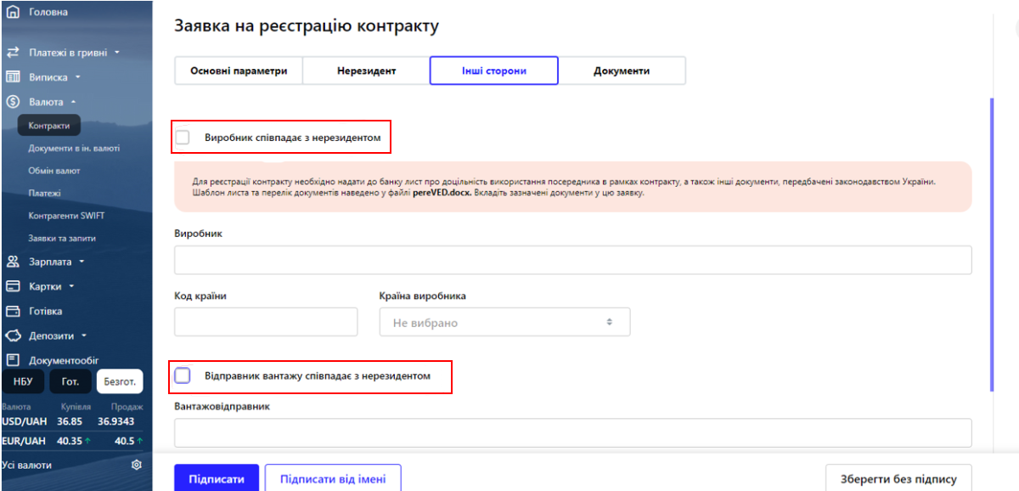
Task: Click Підписати від імені button
Action: [x=333, y=479]
